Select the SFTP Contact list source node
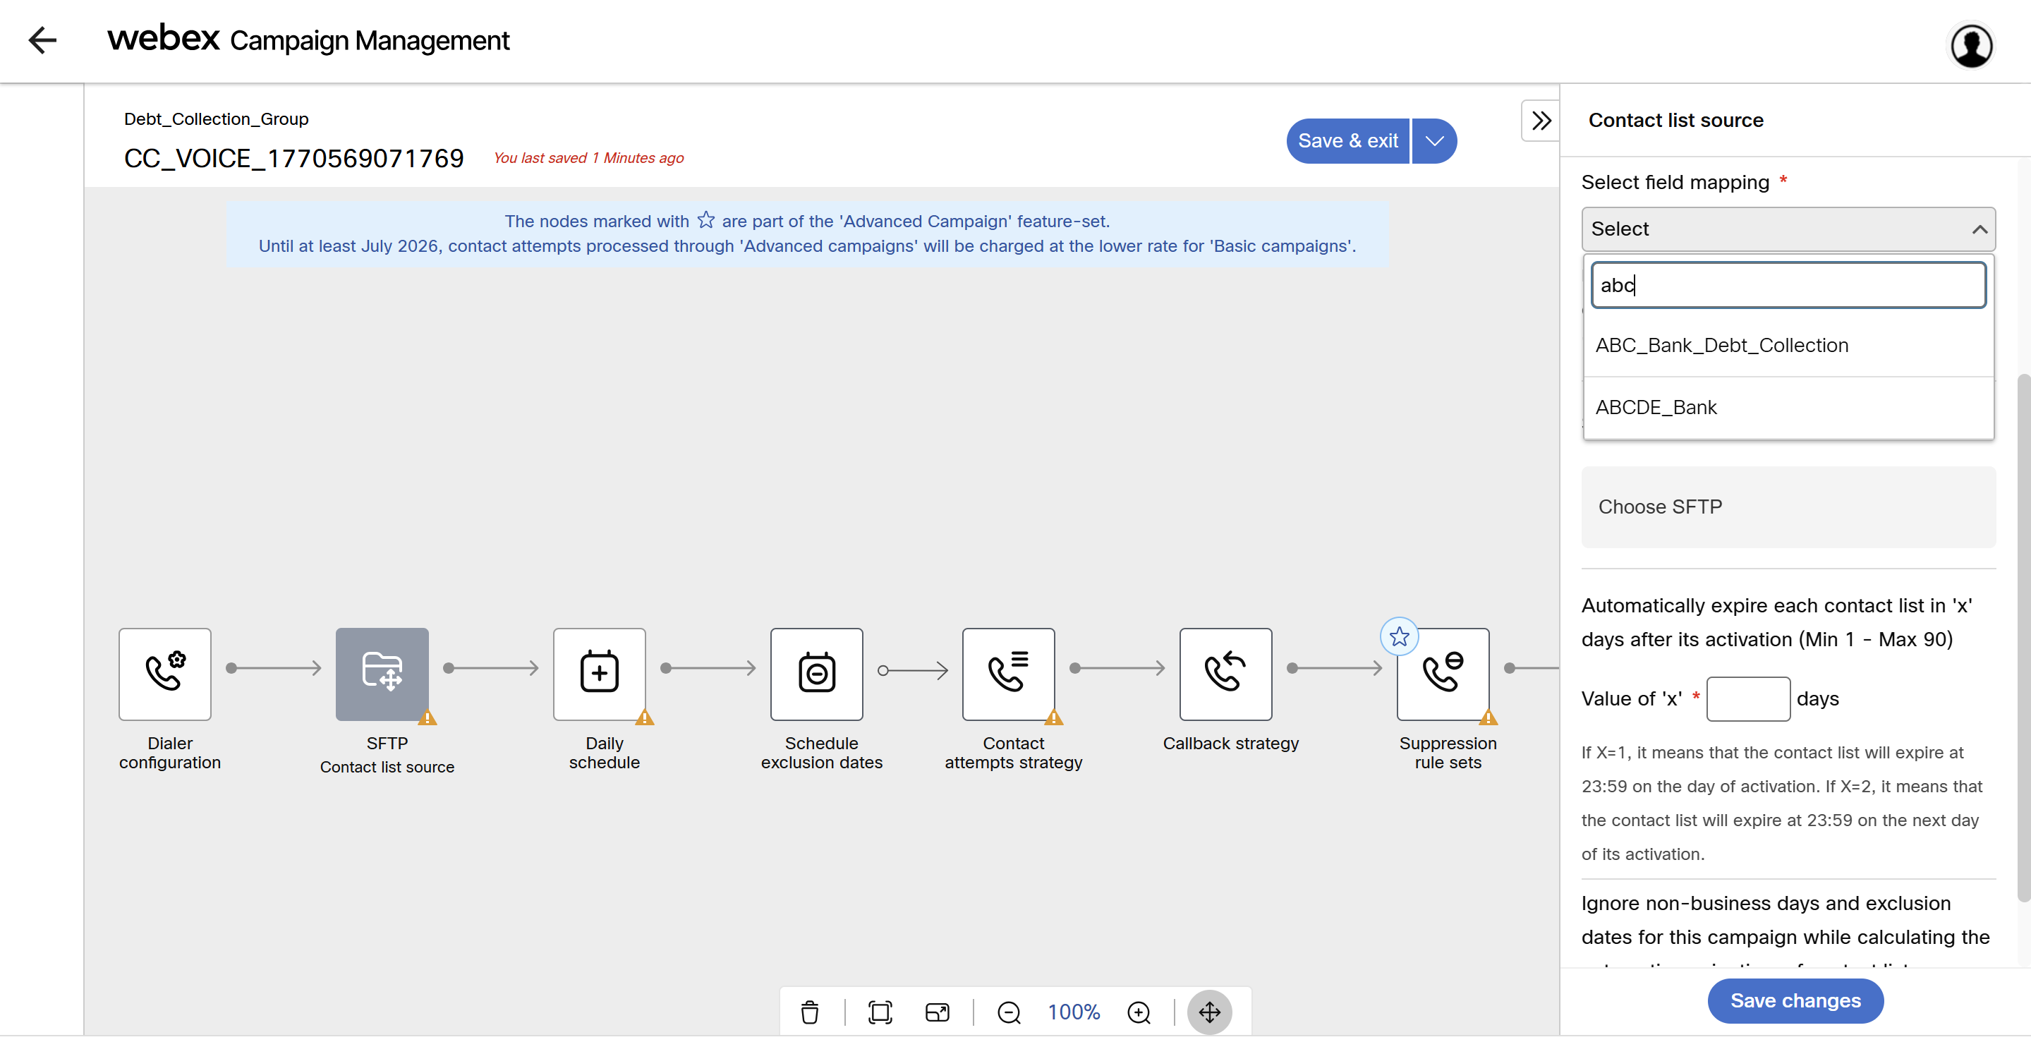 coord(382,673)
